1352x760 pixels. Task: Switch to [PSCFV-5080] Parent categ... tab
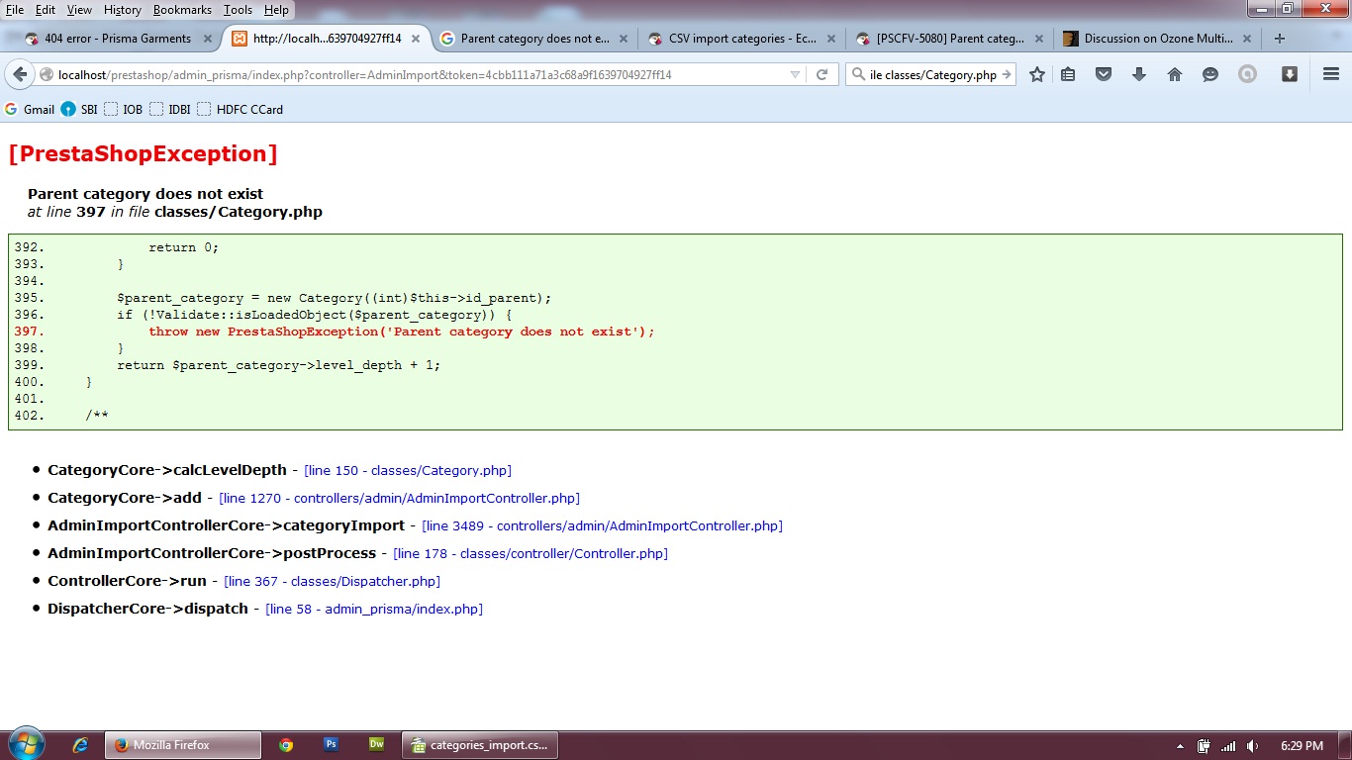tap(948, 39)
